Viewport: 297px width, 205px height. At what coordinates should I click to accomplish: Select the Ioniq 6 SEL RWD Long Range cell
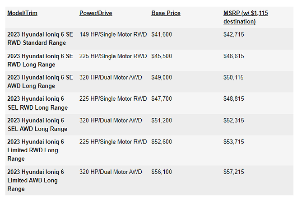37,103
